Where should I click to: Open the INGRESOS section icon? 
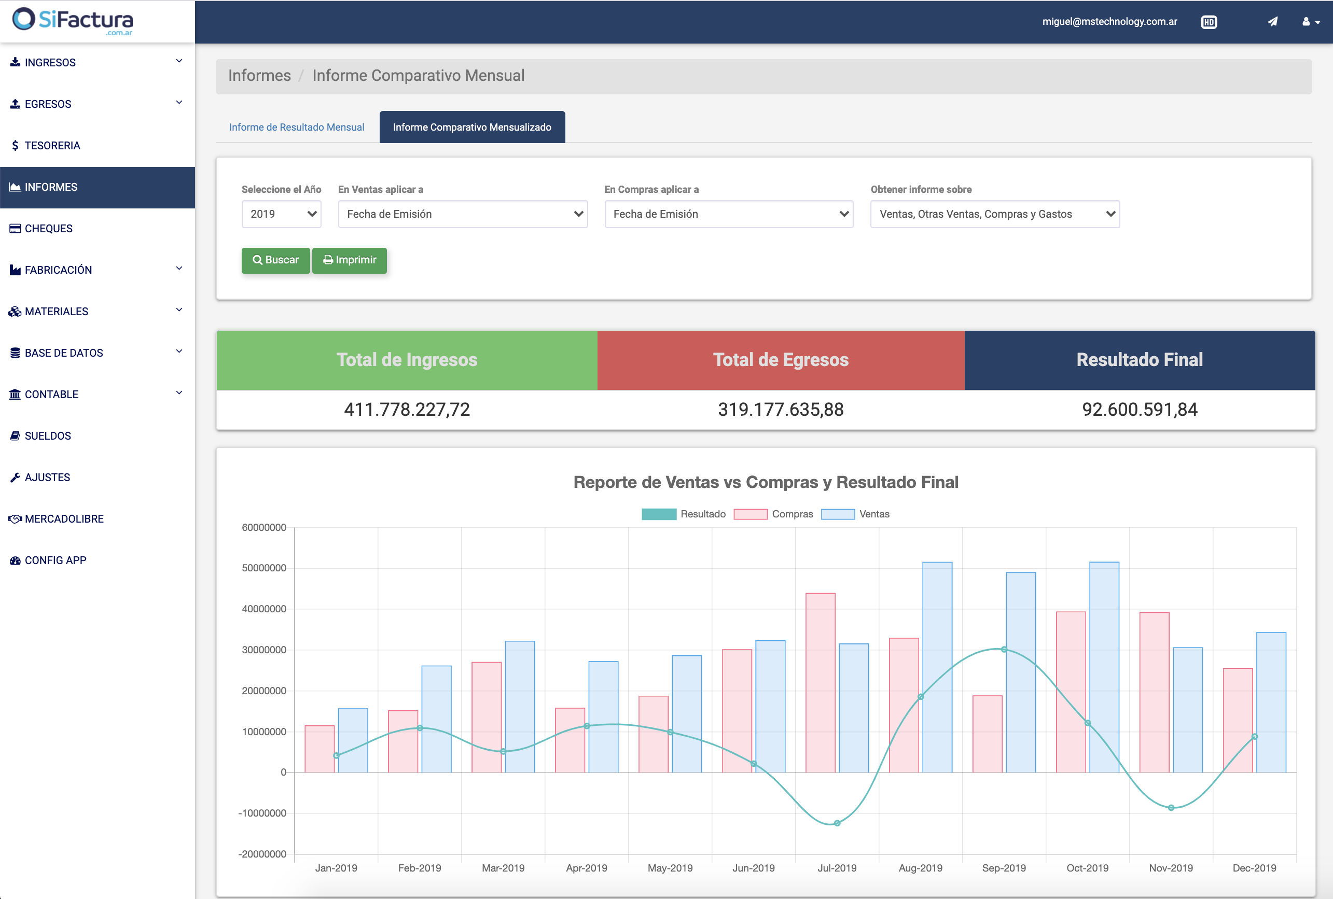pos(16,63)
